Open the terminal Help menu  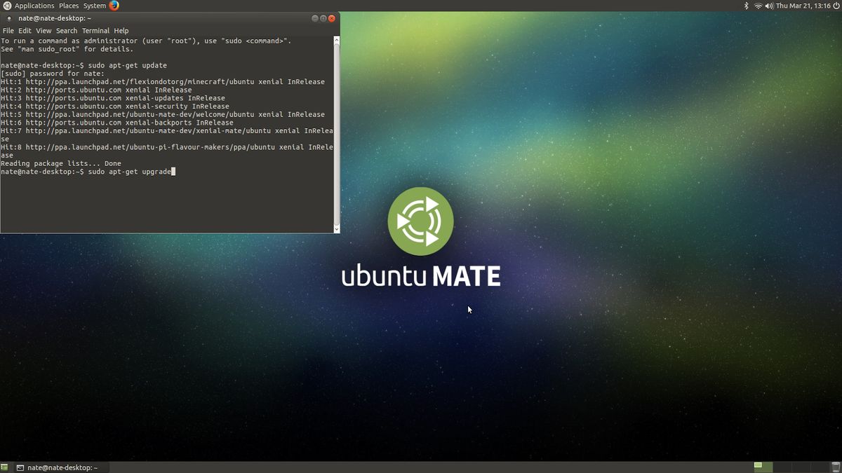click(x=121, y=31)
